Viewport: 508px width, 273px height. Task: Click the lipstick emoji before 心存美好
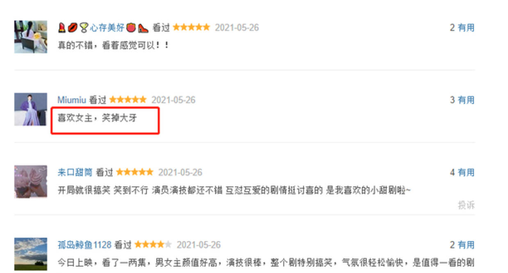click(62, 28)
